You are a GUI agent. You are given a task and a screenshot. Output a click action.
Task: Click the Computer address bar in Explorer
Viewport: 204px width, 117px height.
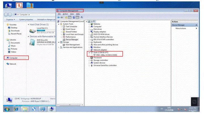tap(35, 15)
